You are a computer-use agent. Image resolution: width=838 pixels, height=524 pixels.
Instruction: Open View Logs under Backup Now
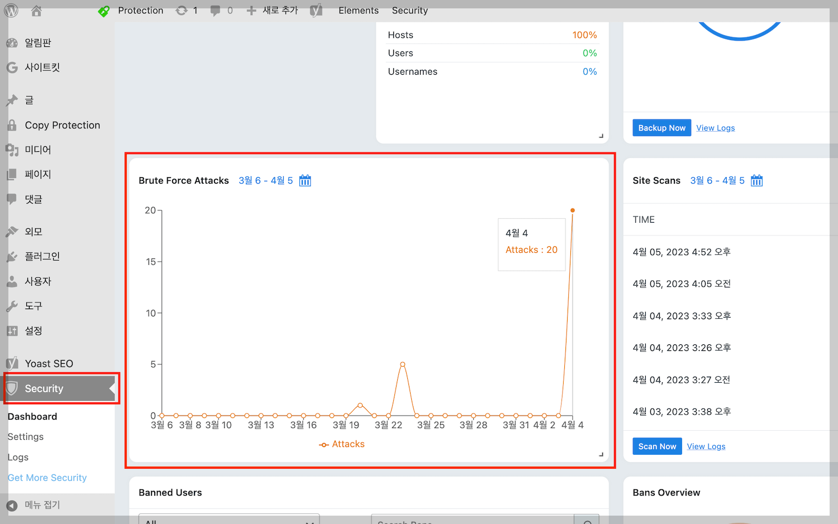[716, 128]
